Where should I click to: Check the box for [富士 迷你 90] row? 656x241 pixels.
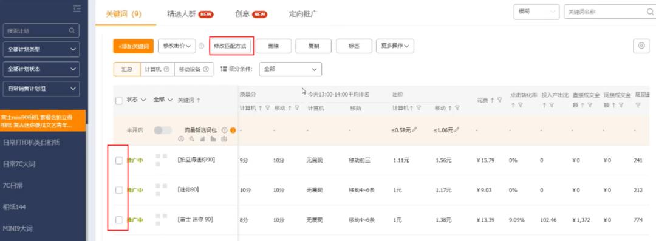pyautogui.click(x=119, y=220)
